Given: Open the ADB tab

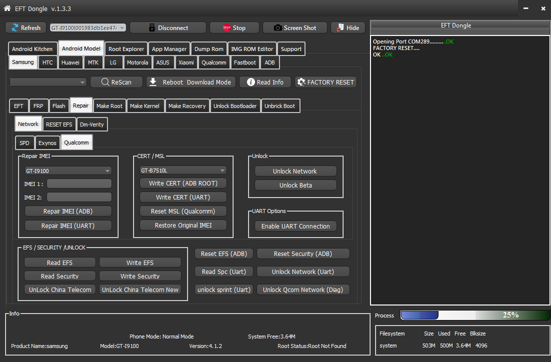Looking at the screenshot, I should pos(269,62).
